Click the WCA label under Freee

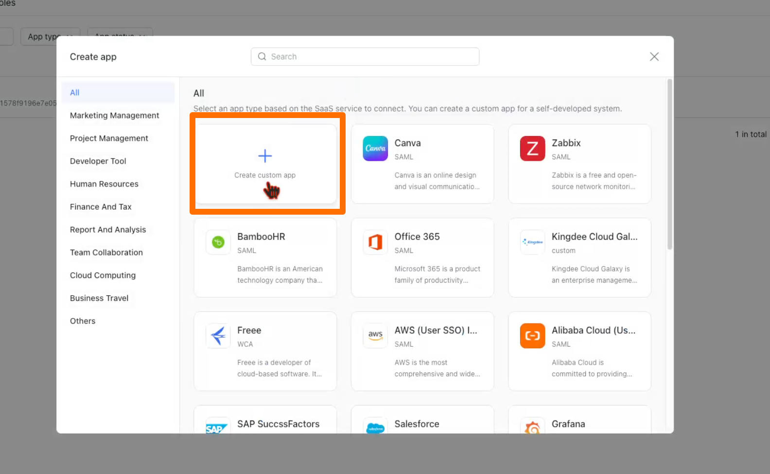[245, 344]
